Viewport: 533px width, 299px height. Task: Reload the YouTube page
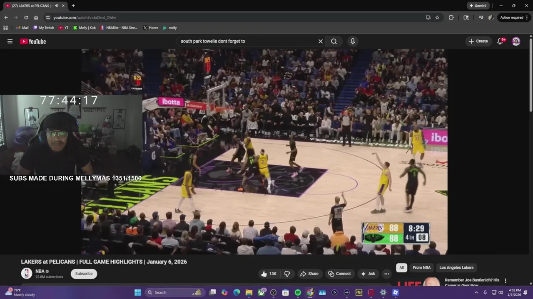tap(26, 17)
